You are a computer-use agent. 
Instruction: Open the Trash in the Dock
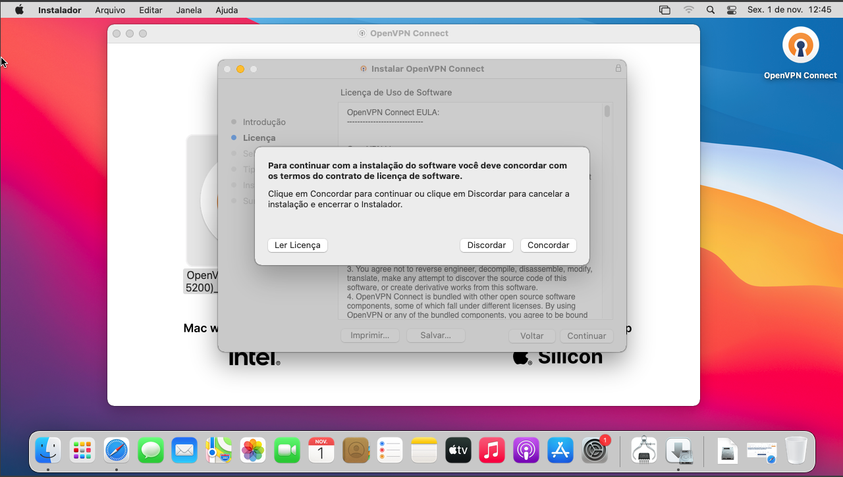[x=796, y=451]
